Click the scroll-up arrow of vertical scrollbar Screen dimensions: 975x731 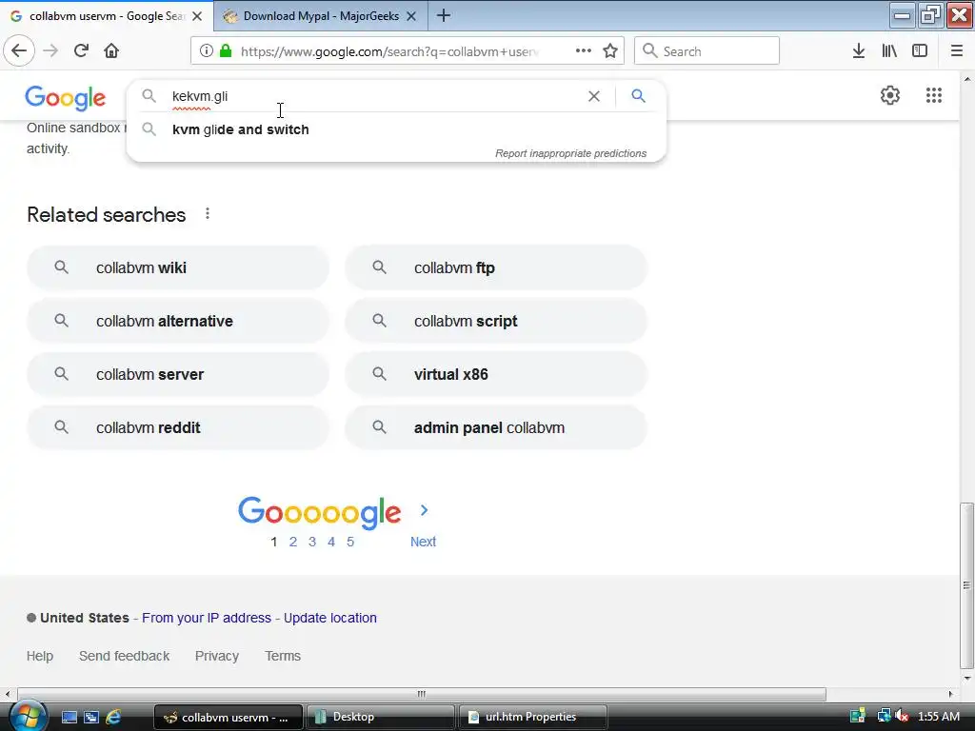(x=967, y=78)
